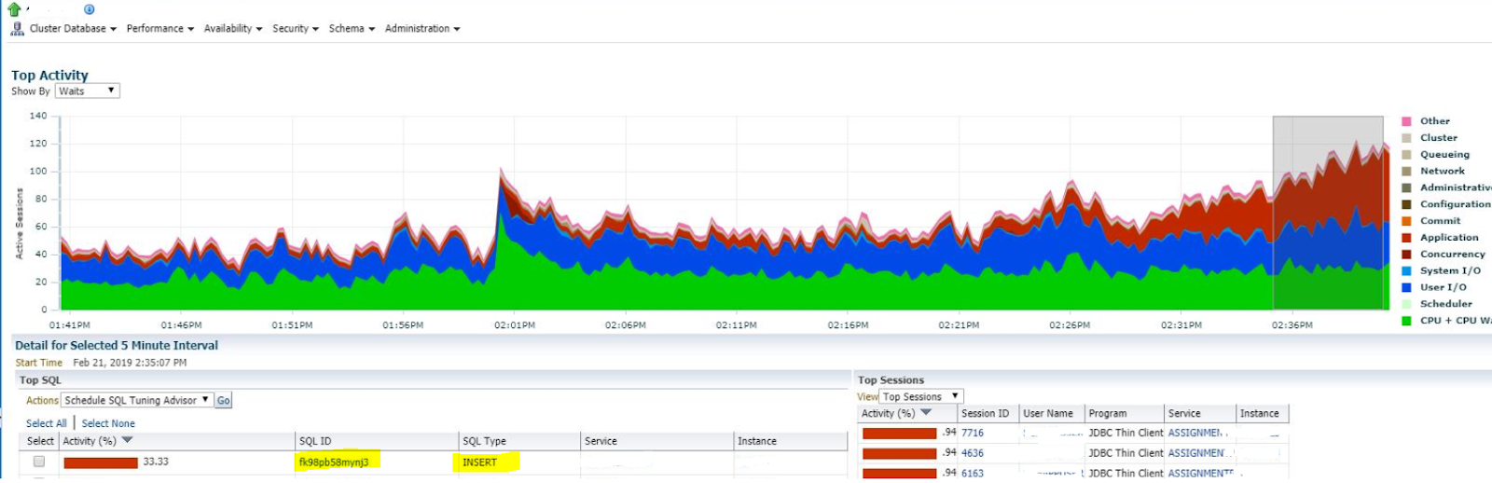Click the Application legend red swatch
The height and width of the screenshot is (483, 1492).
tap(1406, 238)
